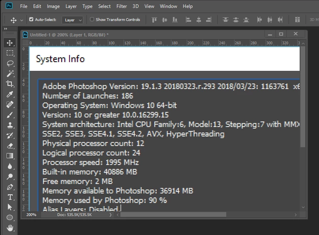Select the Hand tool
The image size is (319, 235).
coord(9,228)
